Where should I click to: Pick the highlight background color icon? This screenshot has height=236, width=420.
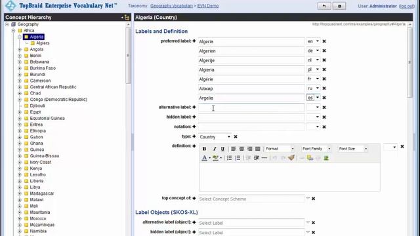215,158
